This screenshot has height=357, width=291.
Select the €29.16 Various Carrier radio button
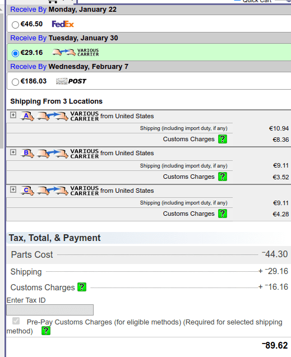click(15, 53)
